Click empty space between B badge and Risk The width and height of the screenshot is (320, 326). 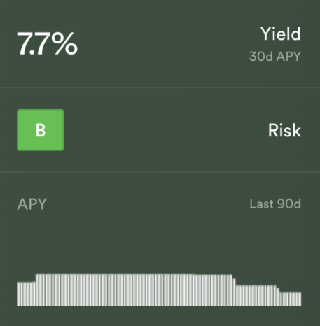tap(166, 130)
